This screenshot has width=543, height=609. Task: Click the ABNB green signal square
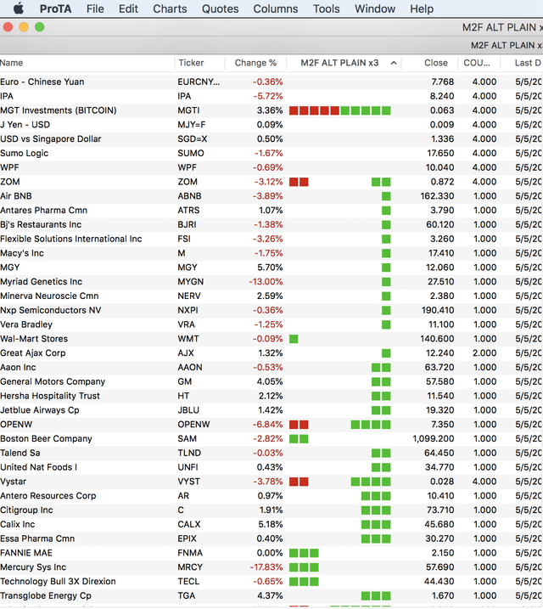[x=386, y=196]
